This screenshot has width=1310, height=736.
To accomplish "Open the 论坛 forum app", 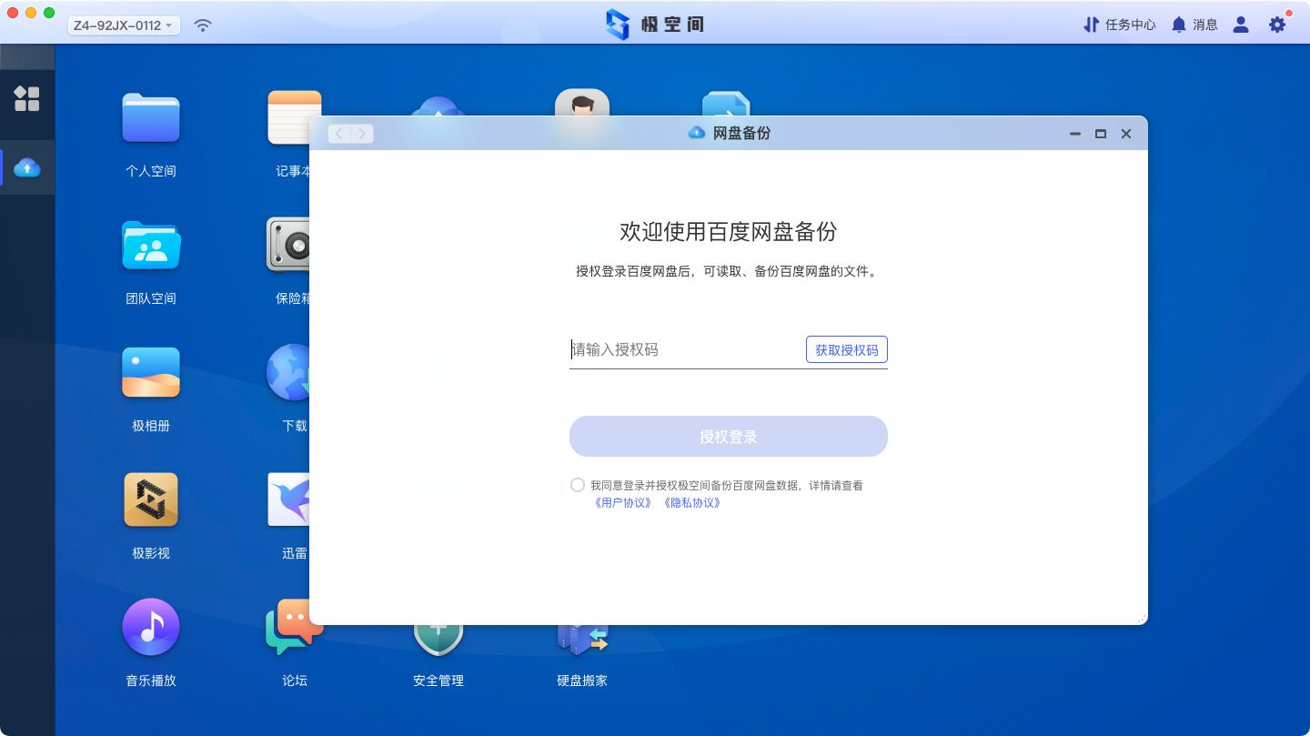I will (293, 628).
